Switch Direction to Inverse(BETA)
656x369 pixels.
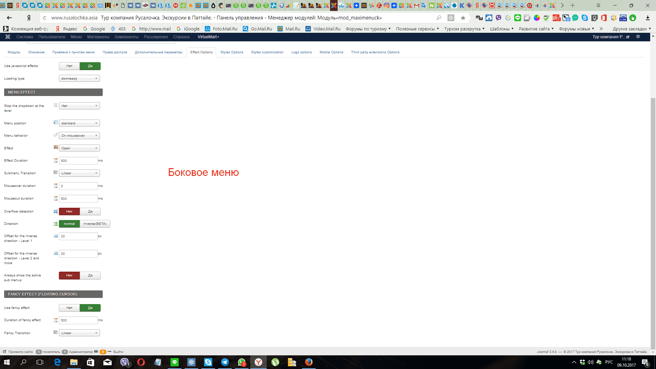[x=95, y=224]
